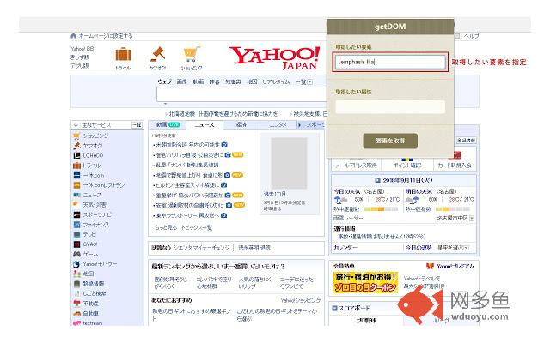Collapse the 主なサービス list arrow
Viewport: 550px width, 343px height.
click(76, 124)
